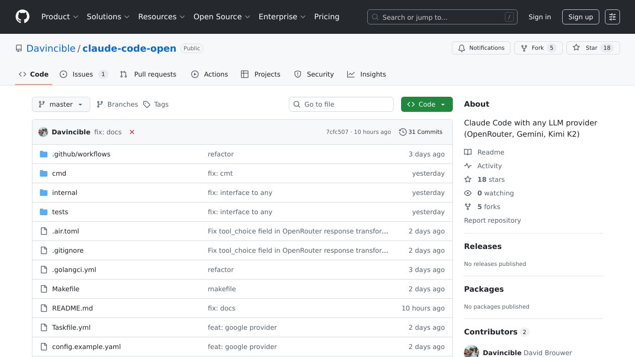Fork this repository

pyautogui.click(x=538, y=48)
